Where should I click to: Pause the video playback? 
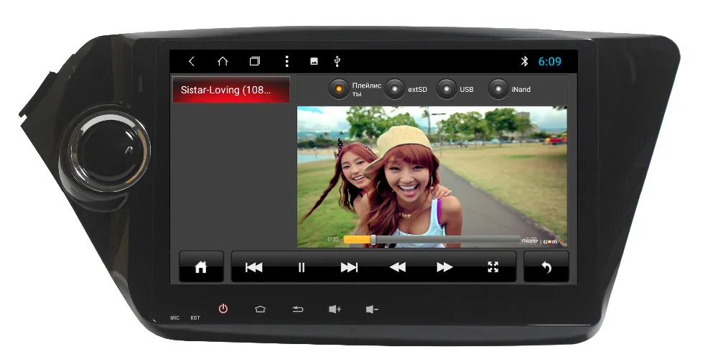[x=302, y=267]
